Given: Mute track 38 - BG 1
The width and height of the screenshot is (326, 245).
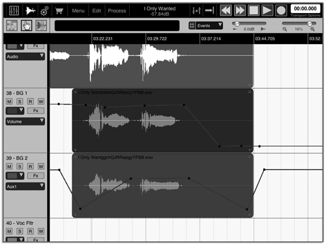Looking at the screenshot, I should (9, 101).
